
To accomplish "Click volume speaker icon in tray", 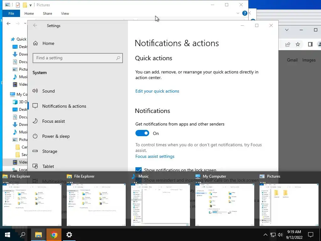I will tap(280, 235).
